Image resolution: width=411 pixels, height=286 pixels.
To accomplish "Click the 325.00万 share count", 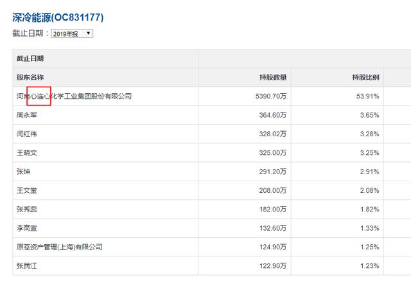I will pos(272,153).
